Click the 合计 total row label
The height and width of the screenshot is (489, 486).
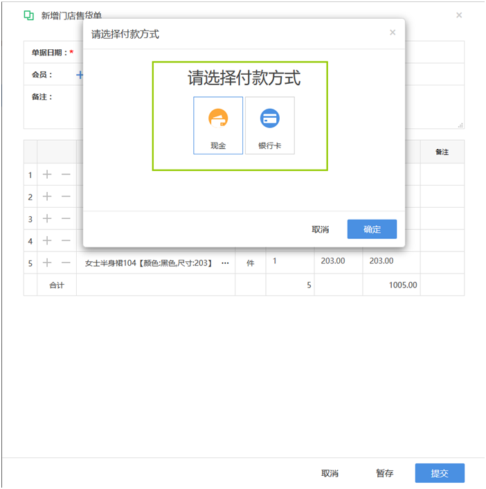(x=57, y=285)
